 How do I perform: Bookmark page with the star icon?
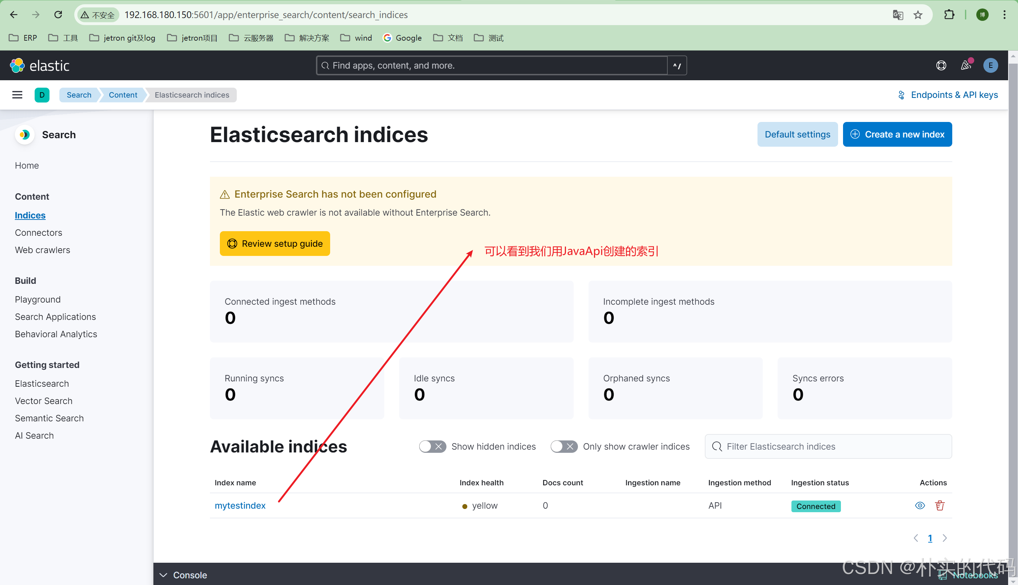[x=918, y=15]
